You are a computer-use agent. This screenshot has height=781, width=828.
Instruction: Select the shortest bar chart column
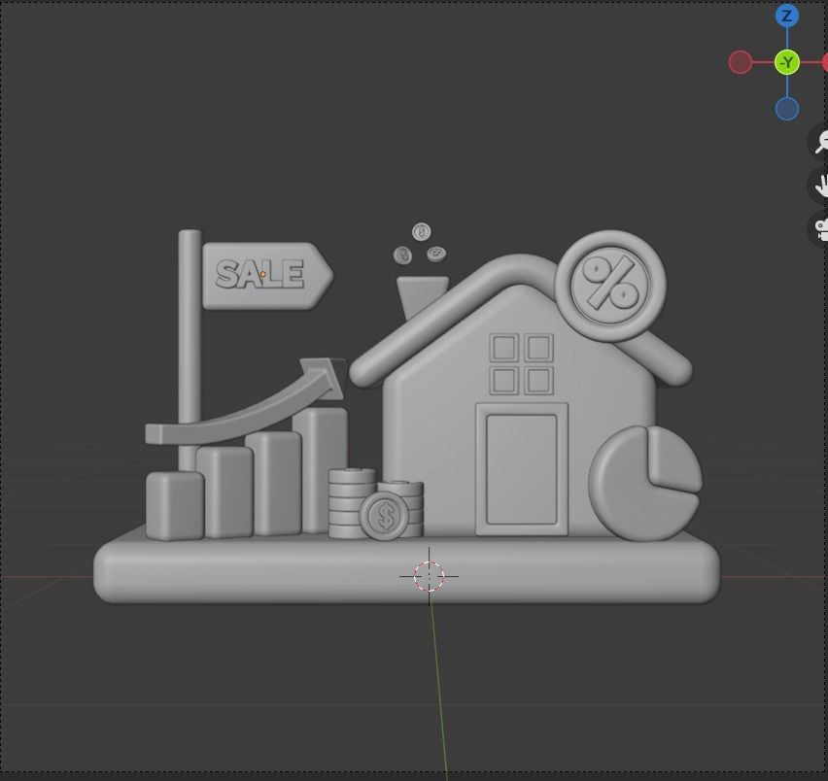[x=174, y=505]
